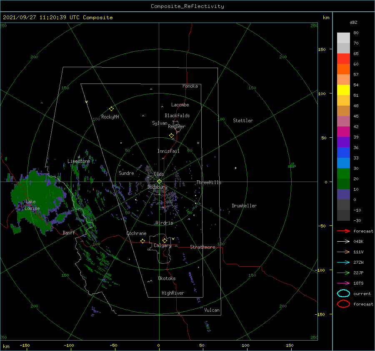This screenshot has height=351, width=375.
Task: Click the white plus marker south of Stettler
Action: [235, 168]
